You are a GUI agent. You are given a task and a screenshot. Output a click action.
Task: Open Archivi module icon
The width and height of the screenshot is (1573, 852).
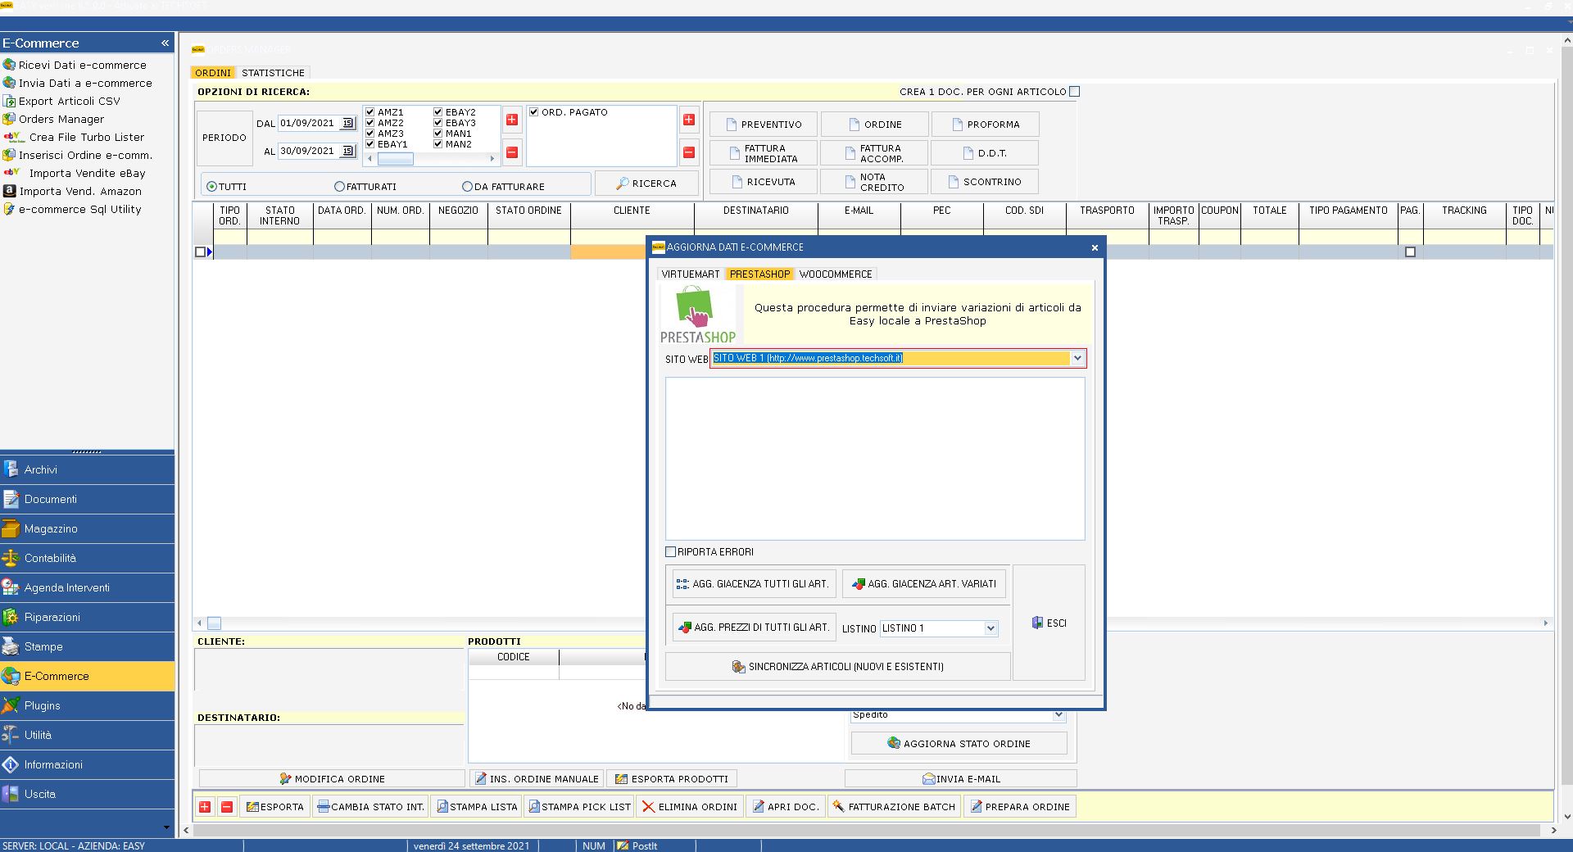coord(11,469)
